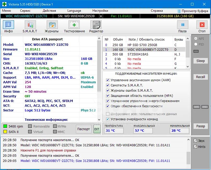The height and width of the screenshot is (170, 211).
Task: Click the Security OFF value
Action: click(x=27, y=96)
